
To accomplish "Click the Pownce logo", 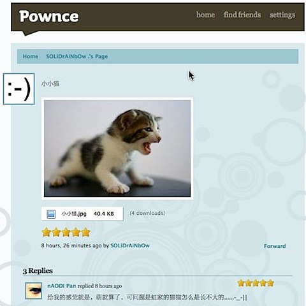I will tap(49, 16).
